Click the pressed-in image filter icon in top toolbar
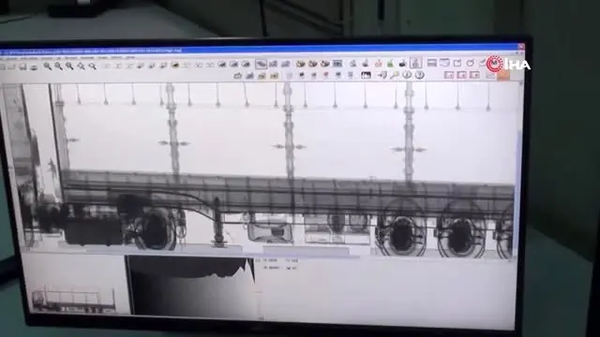 tap(261, 64)
